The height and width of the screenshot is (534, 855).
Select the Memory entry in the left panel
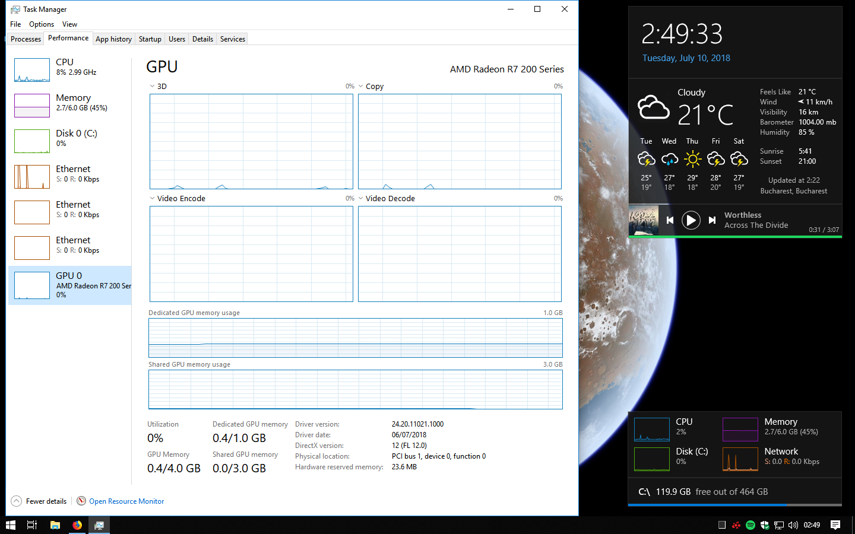(69, 105)
